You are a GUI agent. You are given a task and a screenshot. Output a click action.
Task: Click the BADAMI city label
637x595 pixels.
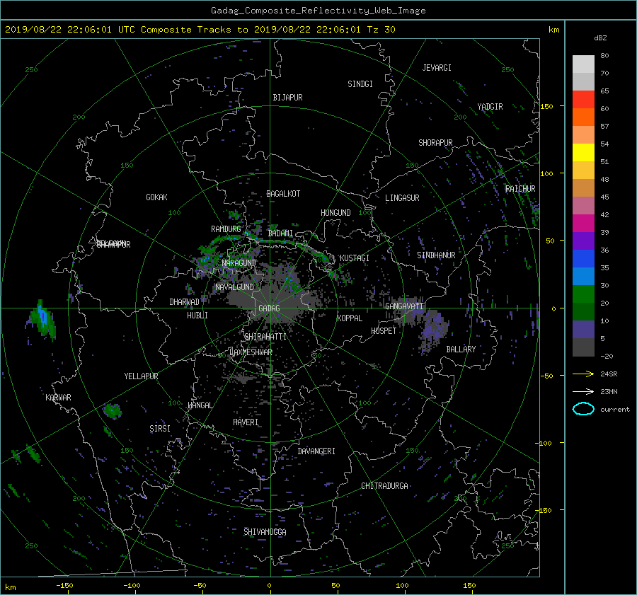(280, 233)
